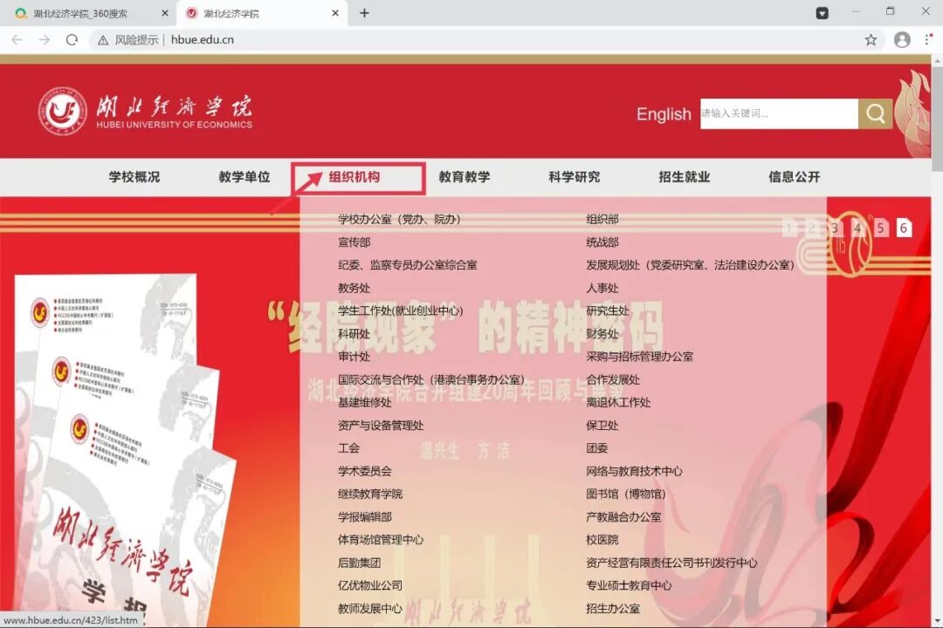Image resolution: width=943 pixels, height=628 pixels.
Task: Open the browser three-dot menu
Action: pyautogui.click(x=928, y=39)
